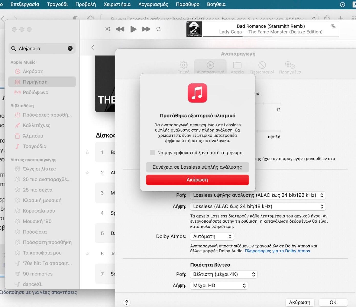356x307 pixels.
Task: Switch to Αρχεία preferences tab
Action: (237, 68)
